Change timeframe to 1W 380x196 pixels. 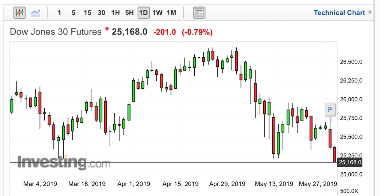point(157,13)
